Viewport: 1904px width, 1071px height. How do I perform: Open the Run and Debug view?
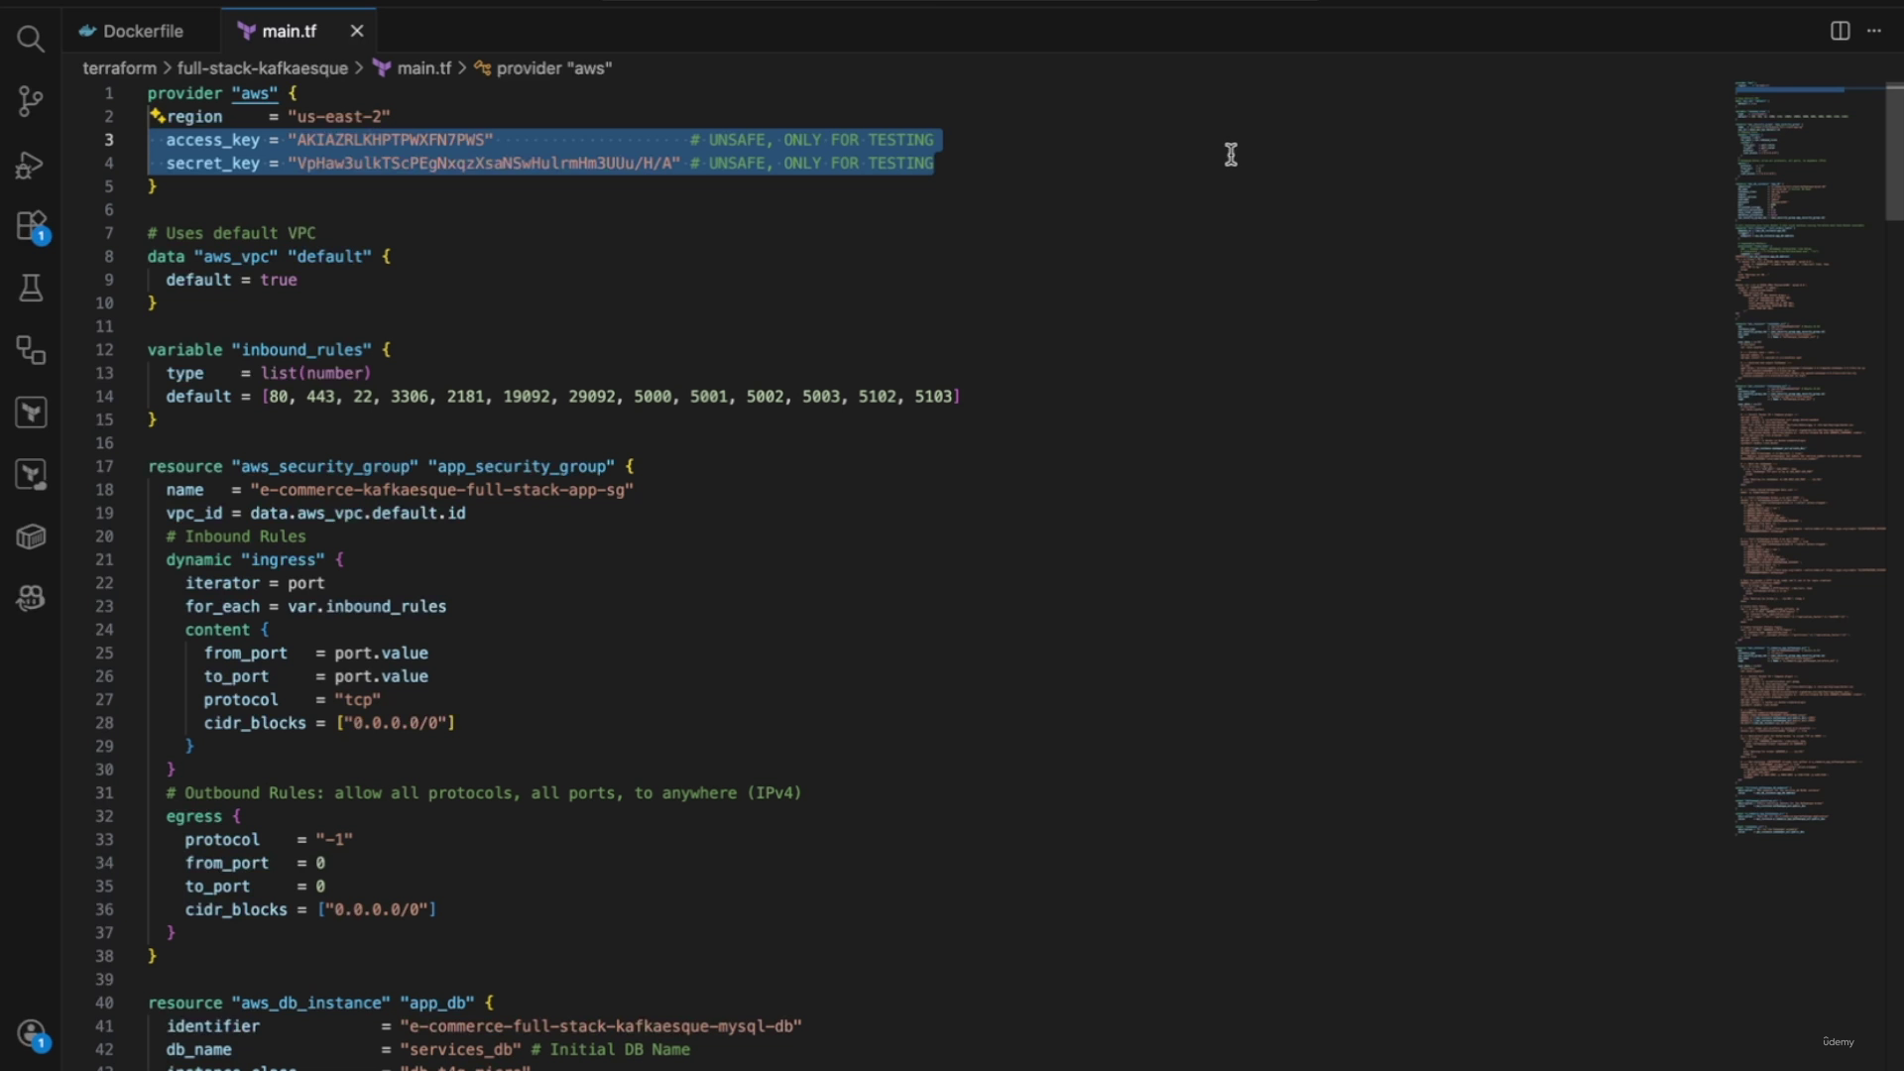coord(31,164)
